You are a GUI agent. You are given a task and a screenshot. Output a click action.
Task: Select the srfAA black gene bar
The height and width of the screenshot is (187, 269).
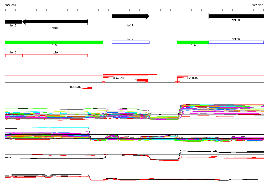[236, 16]
